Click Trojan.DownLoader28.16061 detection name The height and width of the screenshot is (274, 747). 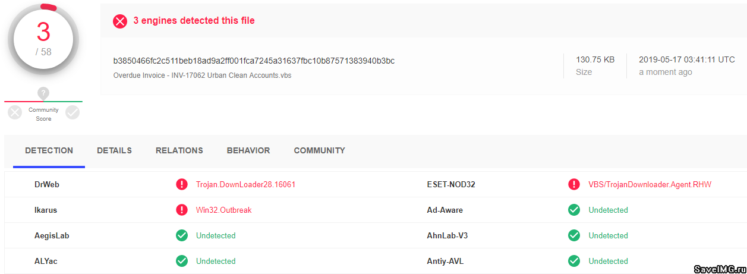click(245, 184)
